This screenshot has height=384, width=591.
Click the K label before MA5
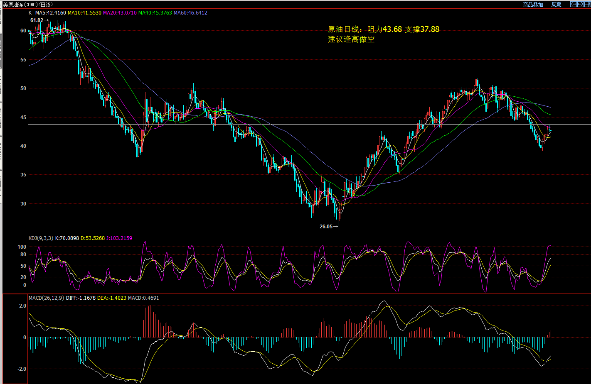(x=30, y=13)
